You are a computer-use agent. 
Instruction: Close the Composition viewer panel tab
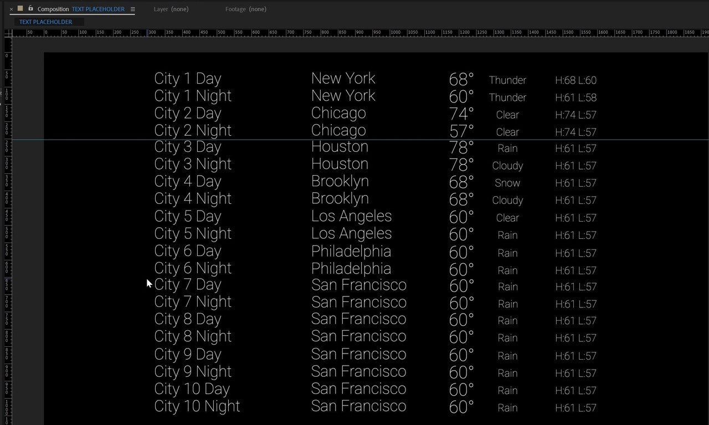tap(11, 9)
